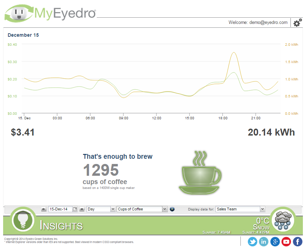Viewport: 306px width, 251px height.
Task: Click the 20.14 kWh total value
Action: (271, 132)
